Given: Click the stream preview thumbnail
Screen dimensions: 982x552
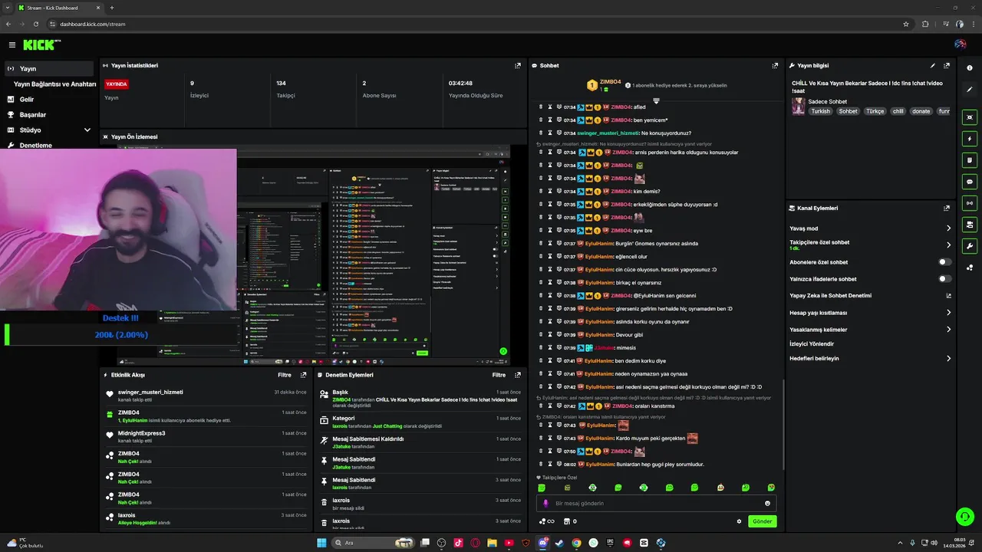Looking at the screenshot, I should click(313, 255).
